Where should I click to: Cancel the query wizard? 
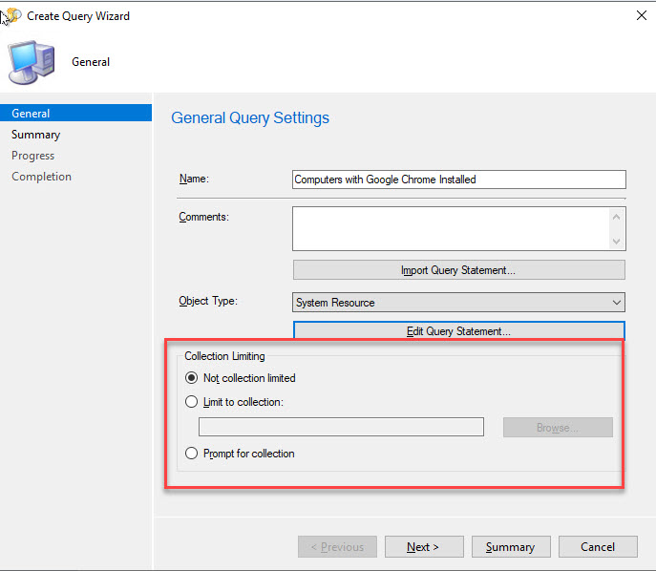(597, 547)
